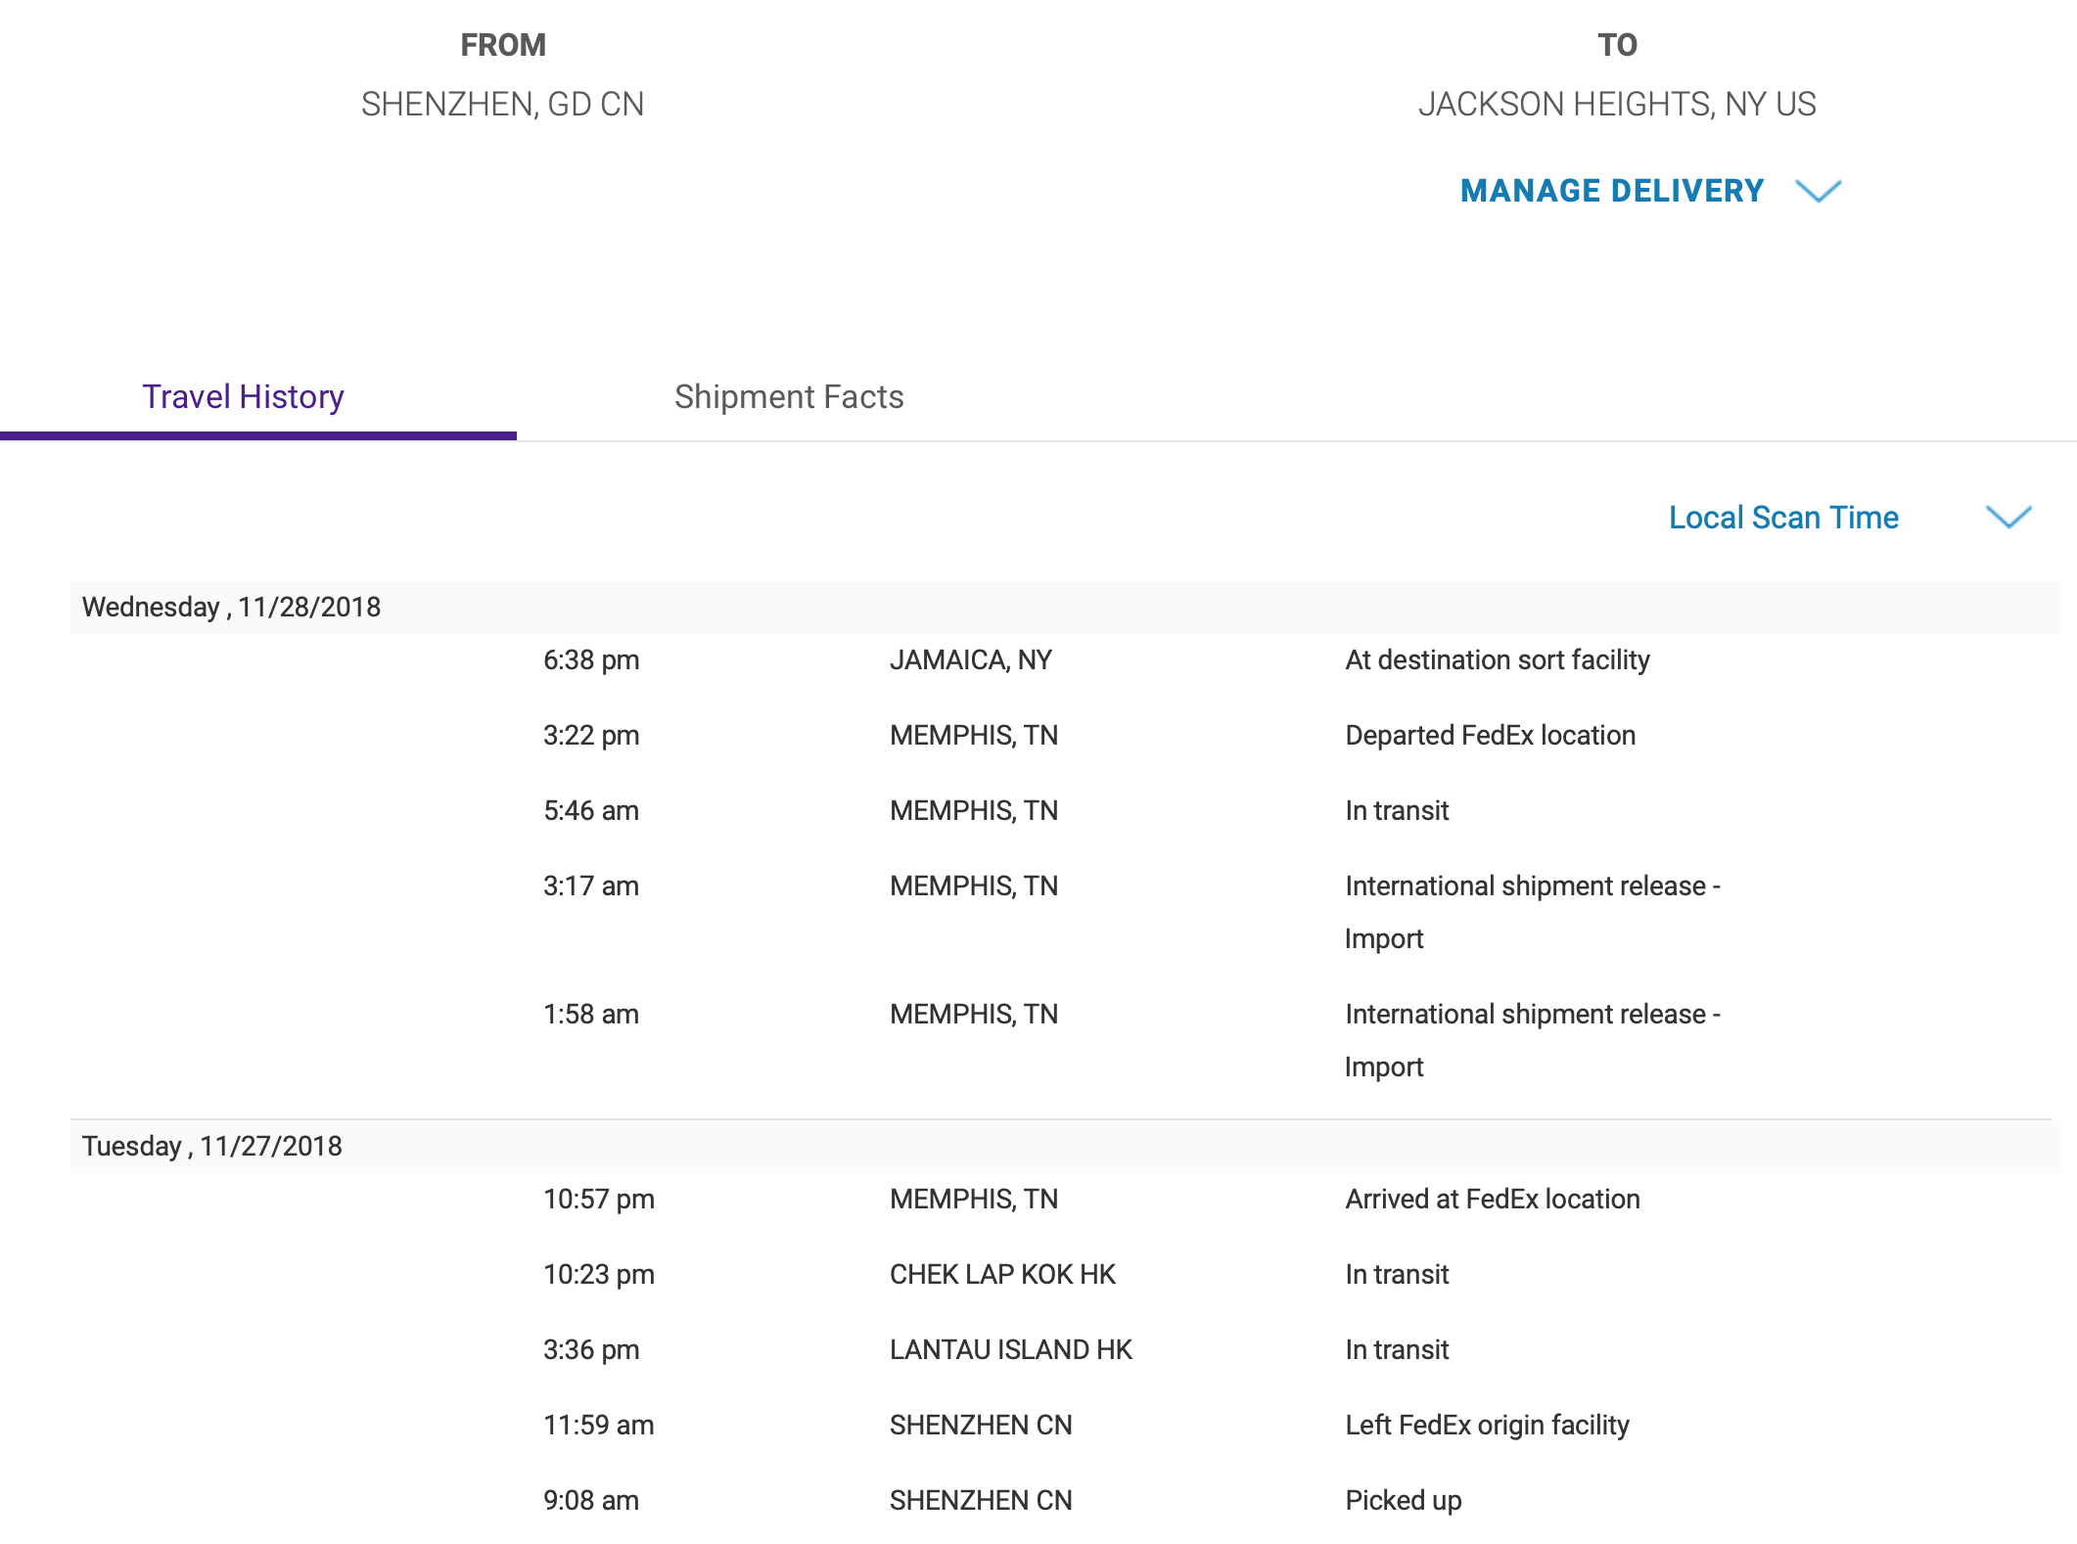Select the Tuesday 11/27/2018 date header
Image resolution: width=2077 pixels, height=1544 pixels.
(x=211, y=1147)
